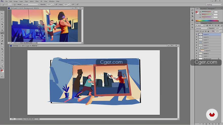Switch to Swatches tab
This screenshot has height=125, width=223.
[x=203, y=9]
